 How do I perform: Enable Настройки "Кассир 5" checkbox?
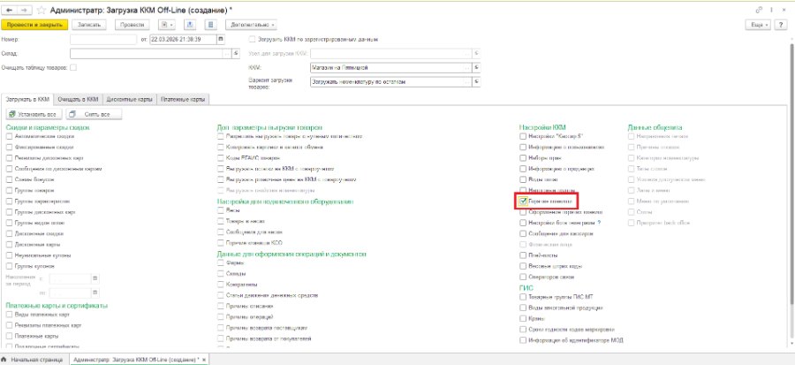(523, 136)
